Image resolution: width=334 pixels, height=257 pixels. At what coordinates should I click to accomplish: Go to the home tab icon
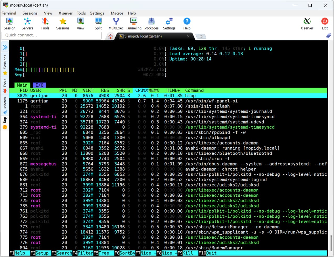tap(111, 36)
